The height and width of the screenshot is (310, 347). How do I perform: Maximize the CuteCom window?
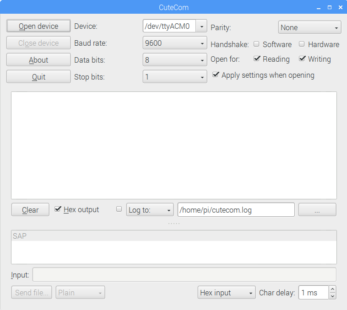[330, 7]
